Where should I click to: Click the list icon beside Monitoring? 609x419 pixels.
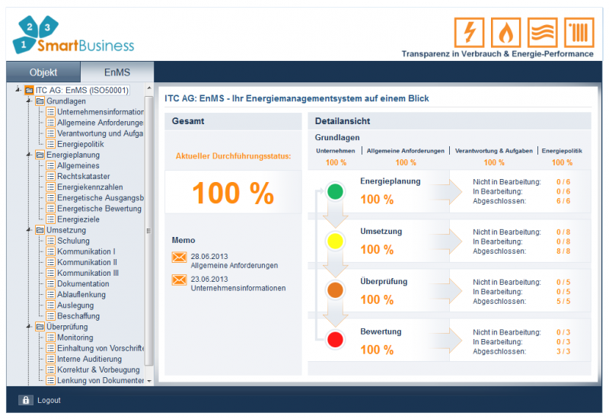(x=50, y=337)
